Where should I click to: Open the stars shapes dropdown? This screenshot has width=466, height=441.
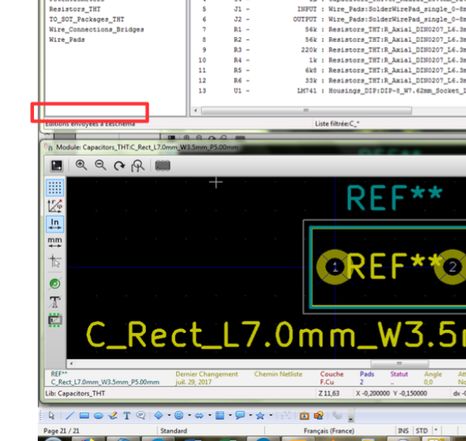click(270, 415)
